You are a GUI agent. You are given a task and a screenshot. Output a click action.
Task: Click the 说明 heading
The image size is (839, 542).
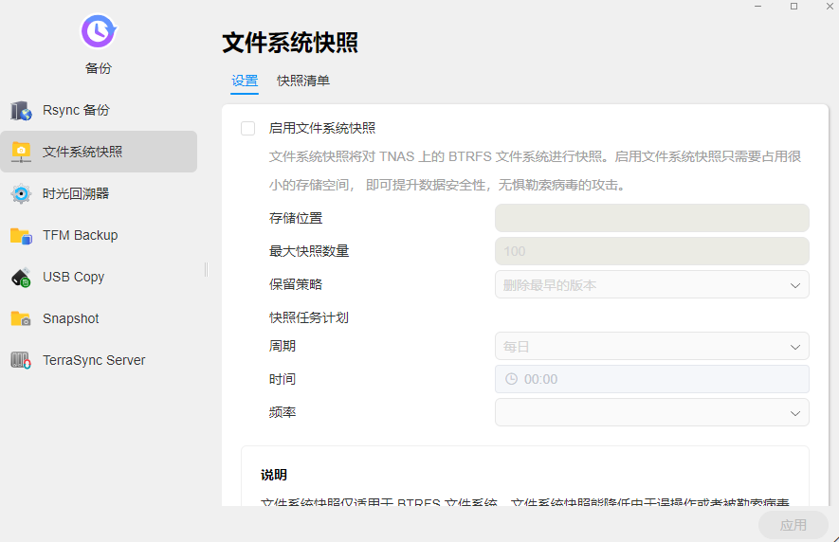coord(274,475)
